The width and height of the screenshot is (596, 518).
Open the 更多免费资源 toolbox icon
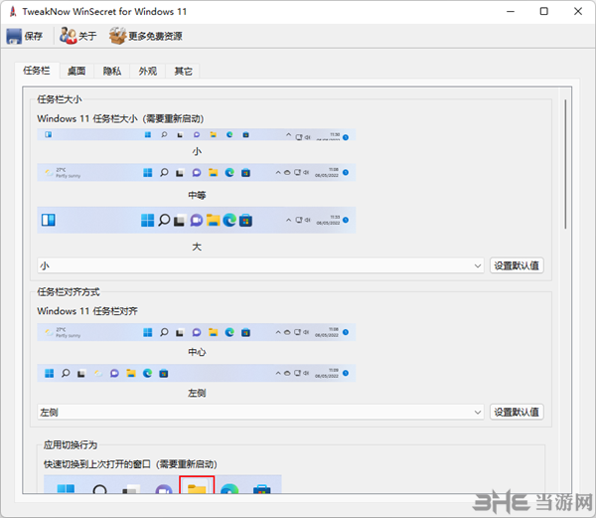pos(117,36)
